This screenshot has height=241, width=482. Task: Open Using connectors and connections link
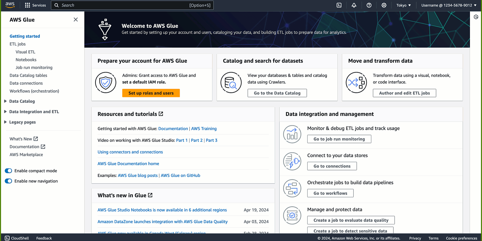[x=130, y=152]
